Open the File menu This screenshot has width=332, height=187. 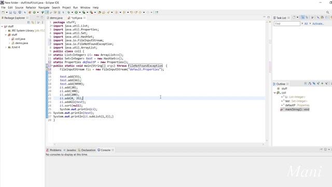coord(3,7)
